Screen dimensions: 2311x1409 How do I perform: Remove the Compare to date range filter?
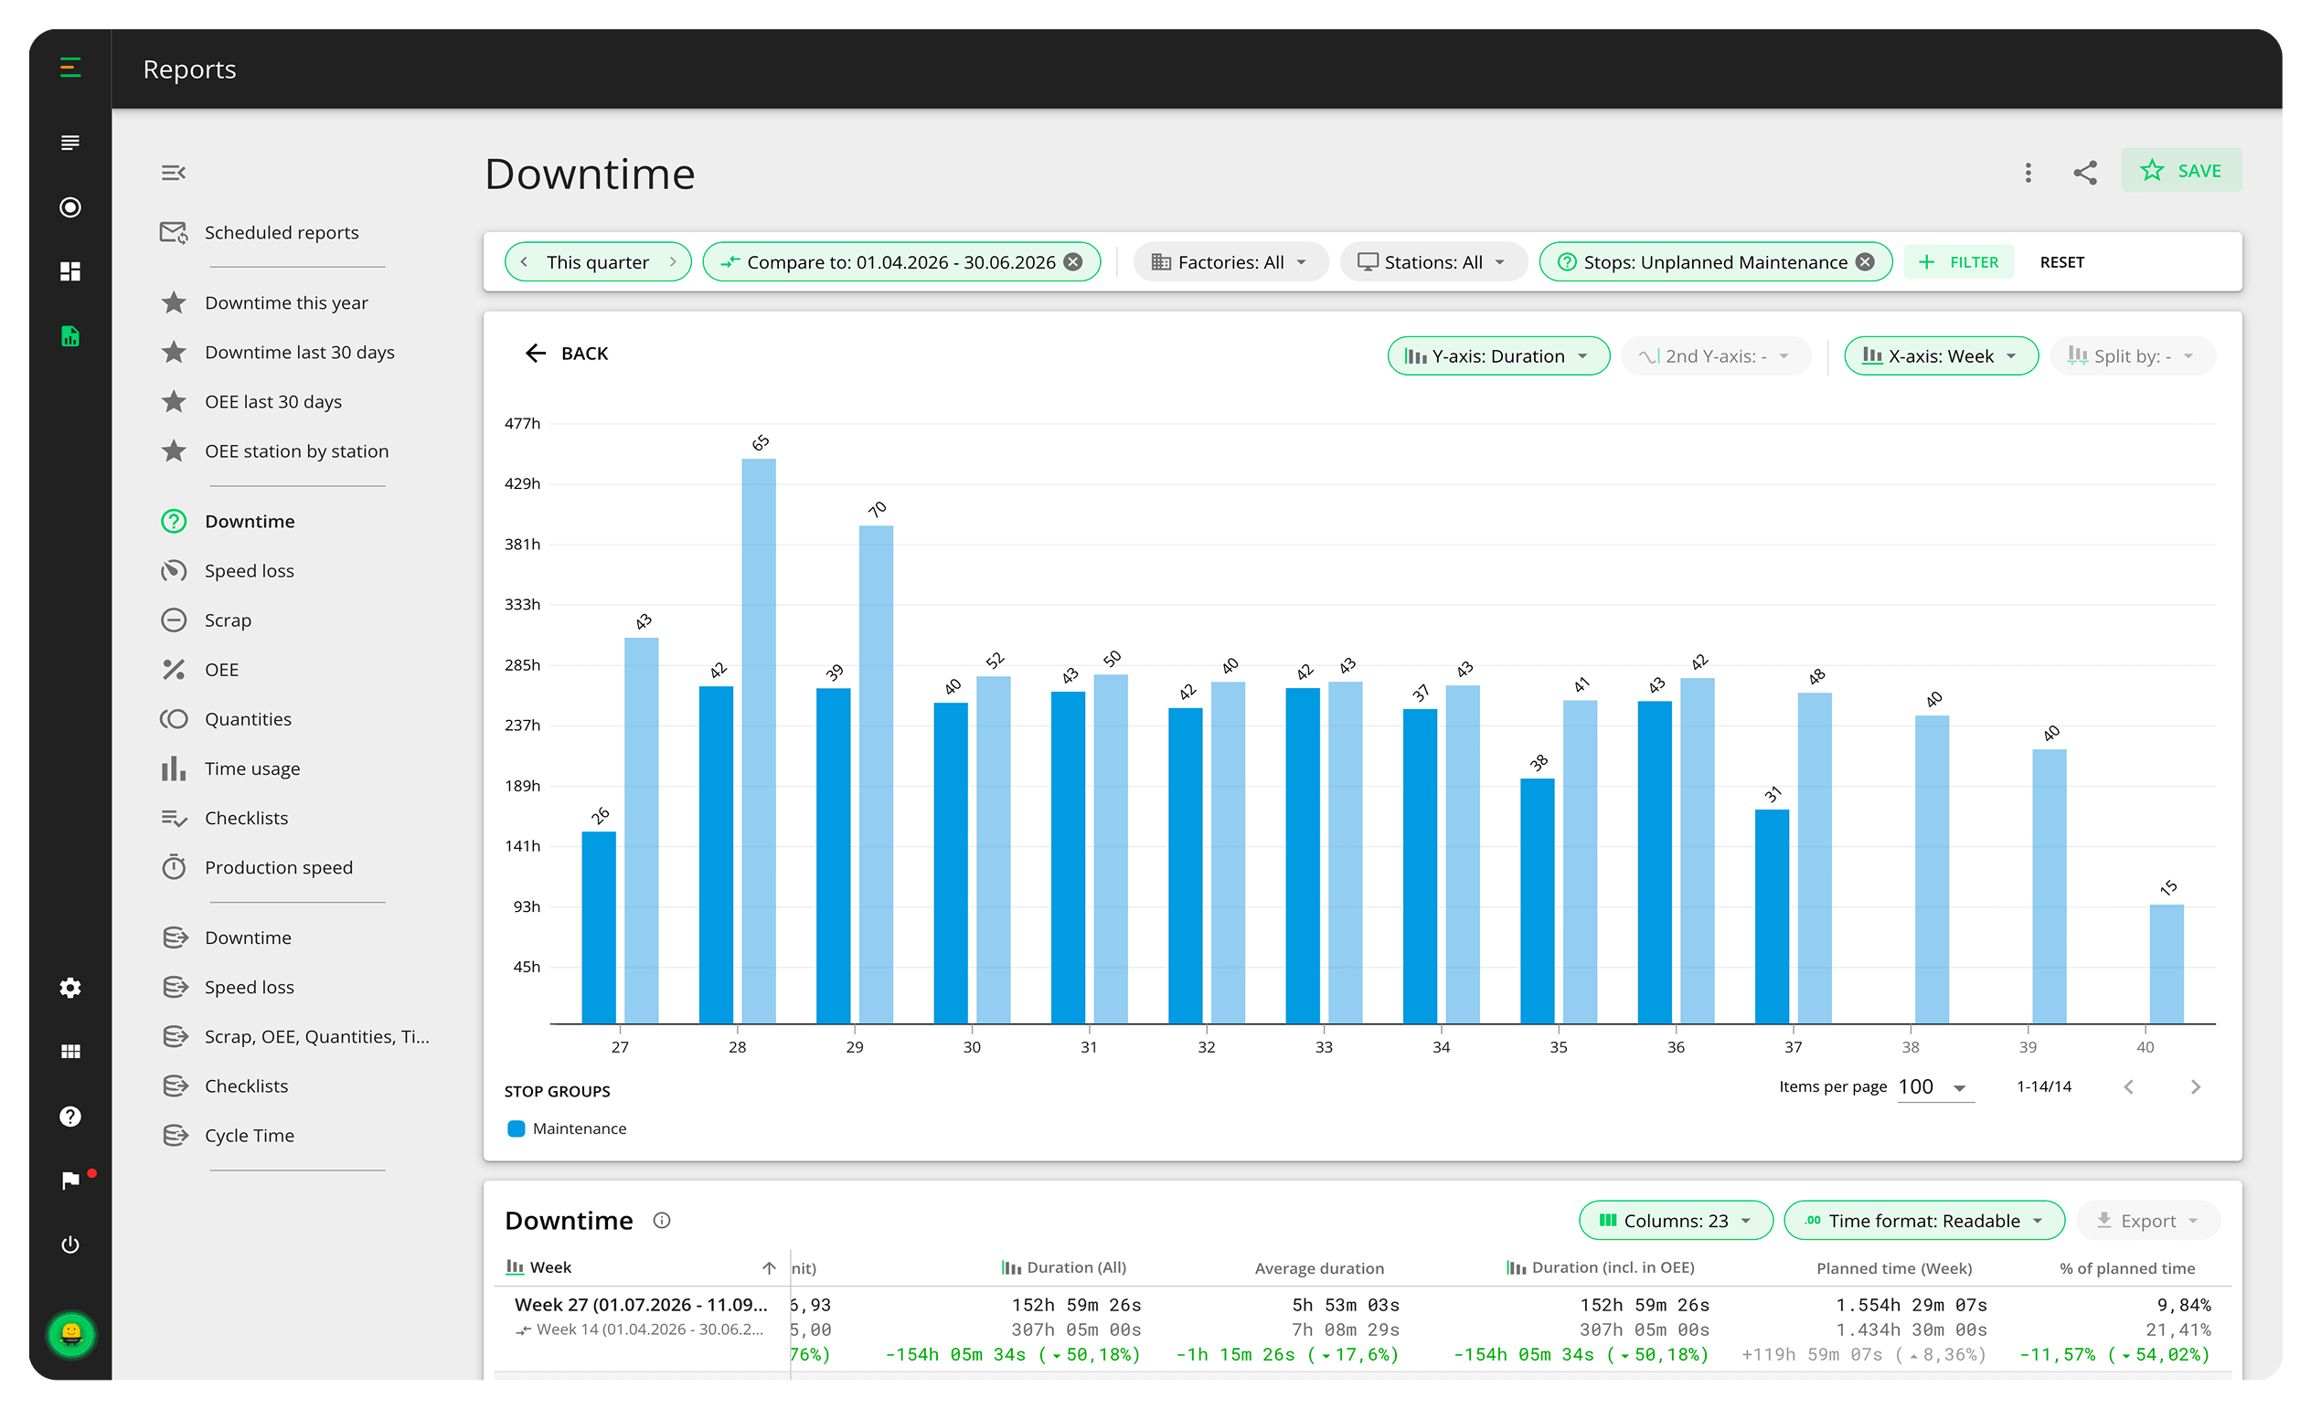tap(1073, 262)
